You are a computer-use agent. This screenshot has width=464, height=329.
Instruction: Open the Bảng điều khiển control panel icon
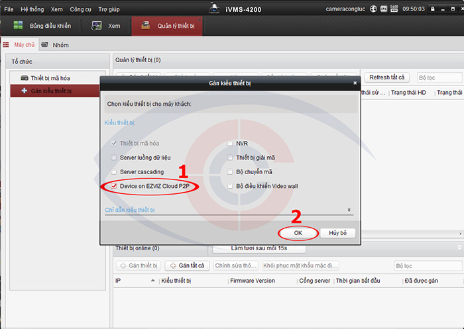pos(18,25)
